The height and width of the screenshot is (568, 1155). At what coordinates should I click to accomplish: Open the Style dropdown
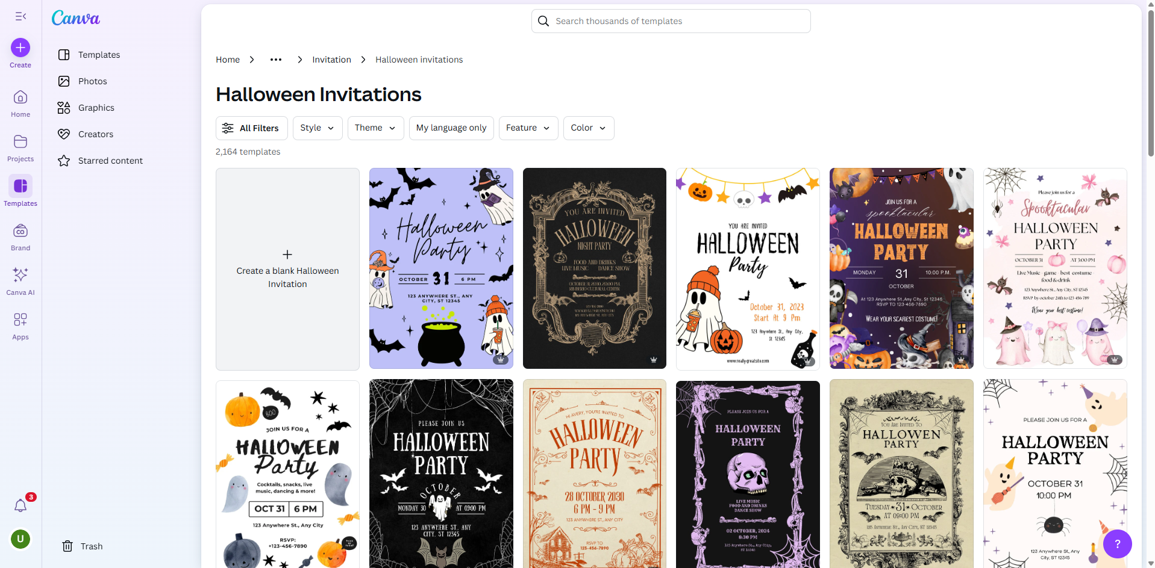pyautogui.click(x=317, y=128)
